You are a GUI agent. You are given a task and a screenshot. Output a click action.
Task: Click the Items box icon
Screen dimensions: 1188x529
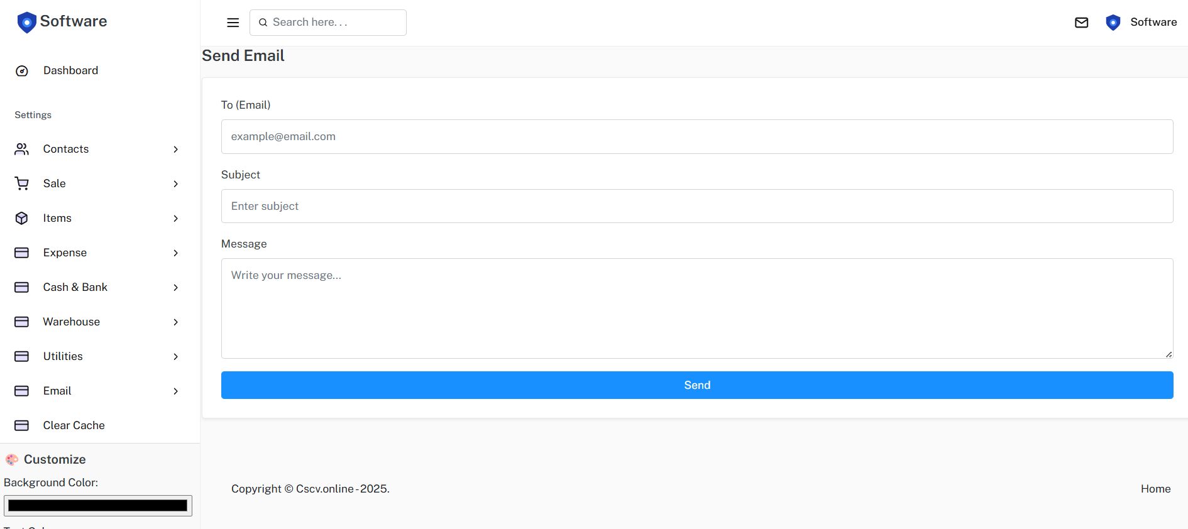coord(22,218)
